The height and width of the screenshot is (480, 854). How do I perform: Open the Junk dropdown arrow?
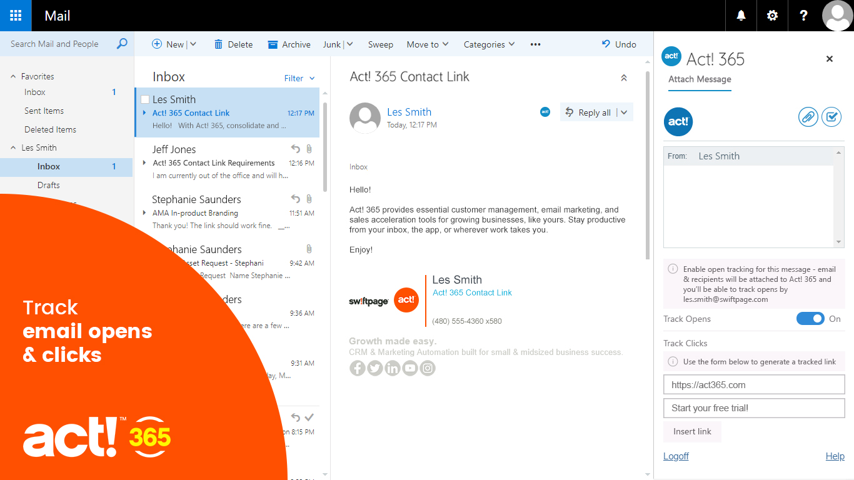pos(349,44)
